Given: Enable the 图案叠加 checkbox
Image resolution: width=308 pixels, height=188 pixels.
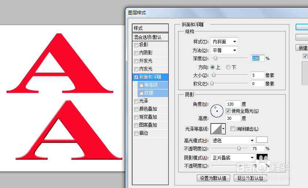Looking at the screenshot, I should [x=136, y=126].
